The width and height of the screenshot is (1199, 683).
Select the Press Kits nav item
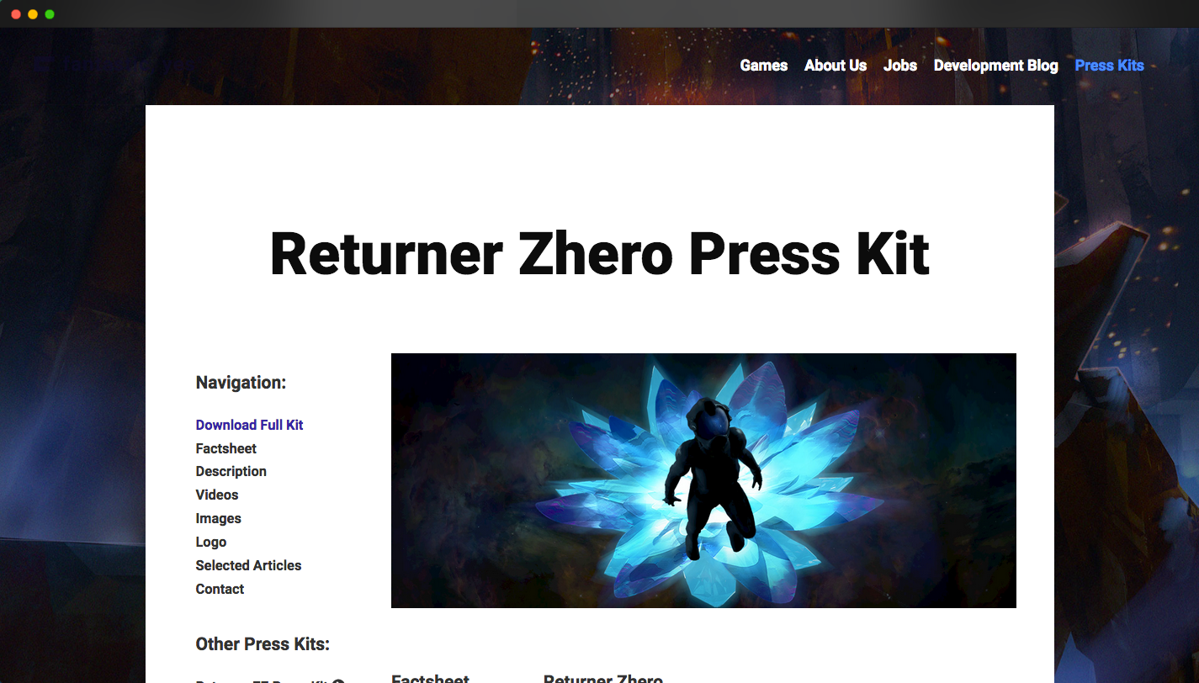pos(1109,66)
